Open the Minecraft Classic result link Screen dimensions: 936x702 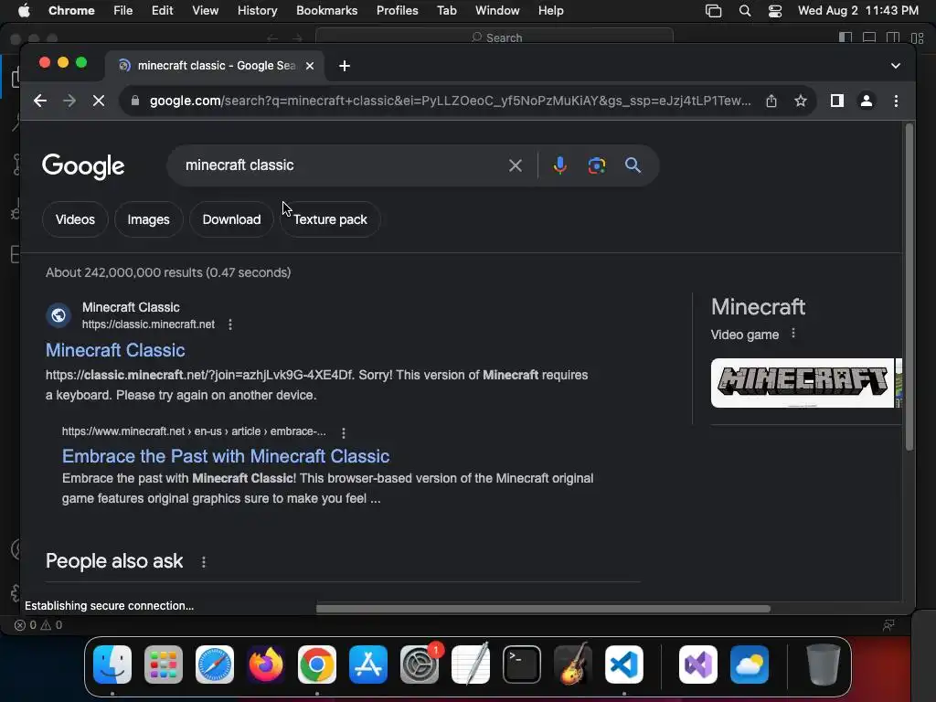coord(115,350)
